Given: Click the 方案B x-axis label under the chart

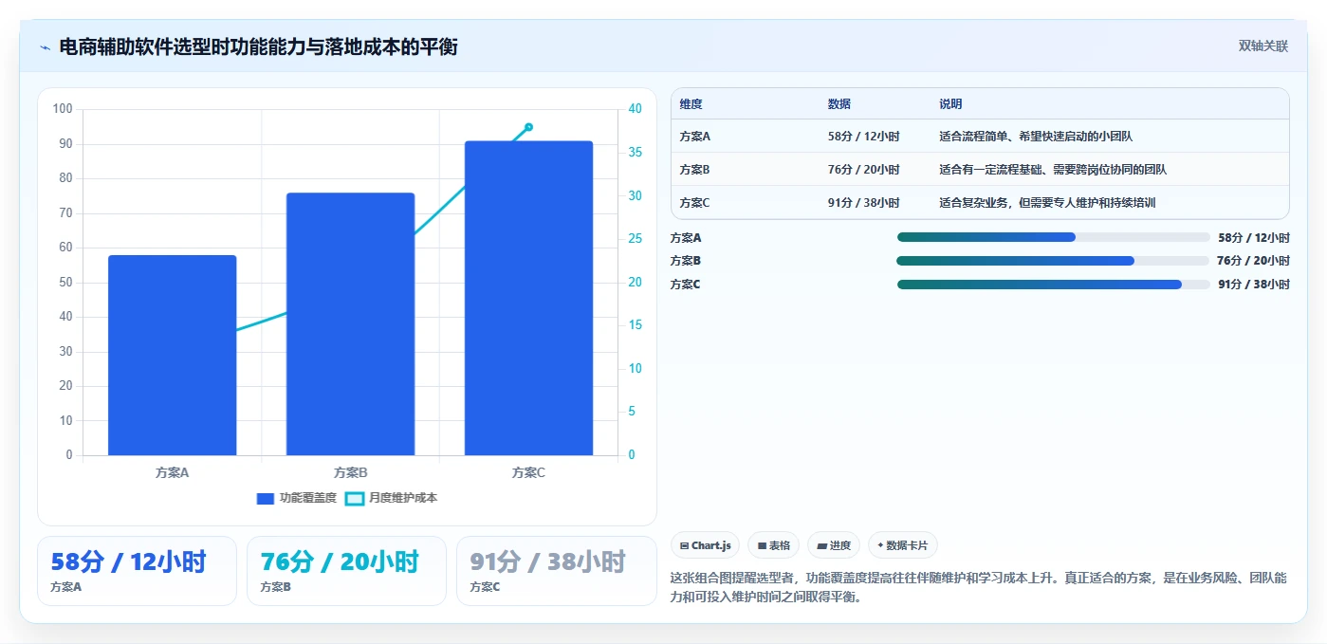Looking at the screenshot, I should click(350, 472).
